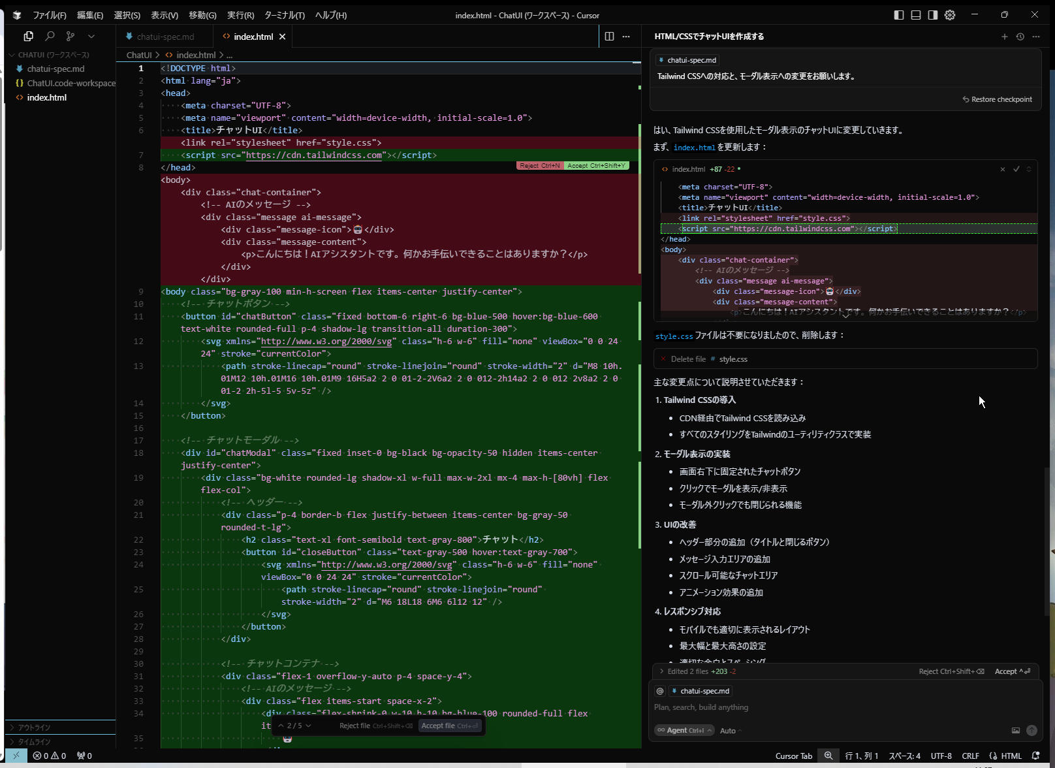Open the Auto model selector dropdown
Screen dimensions: 1055x768
click(731, 731)
